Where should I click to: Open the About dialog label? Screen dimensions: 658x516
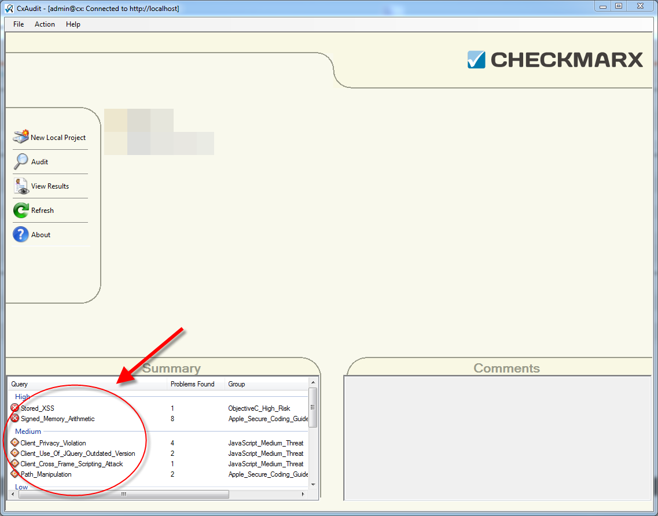tap(41, 235)
